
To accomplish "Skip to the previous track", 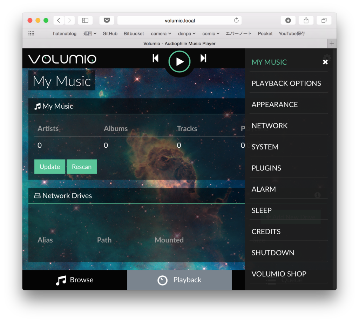I will [x=155, y=58].
